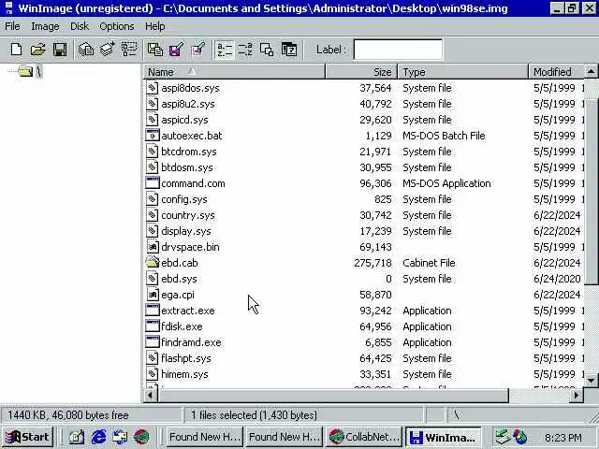The image size is (599, 449).
Task: Open the File menu
Action: click(12, 26)
